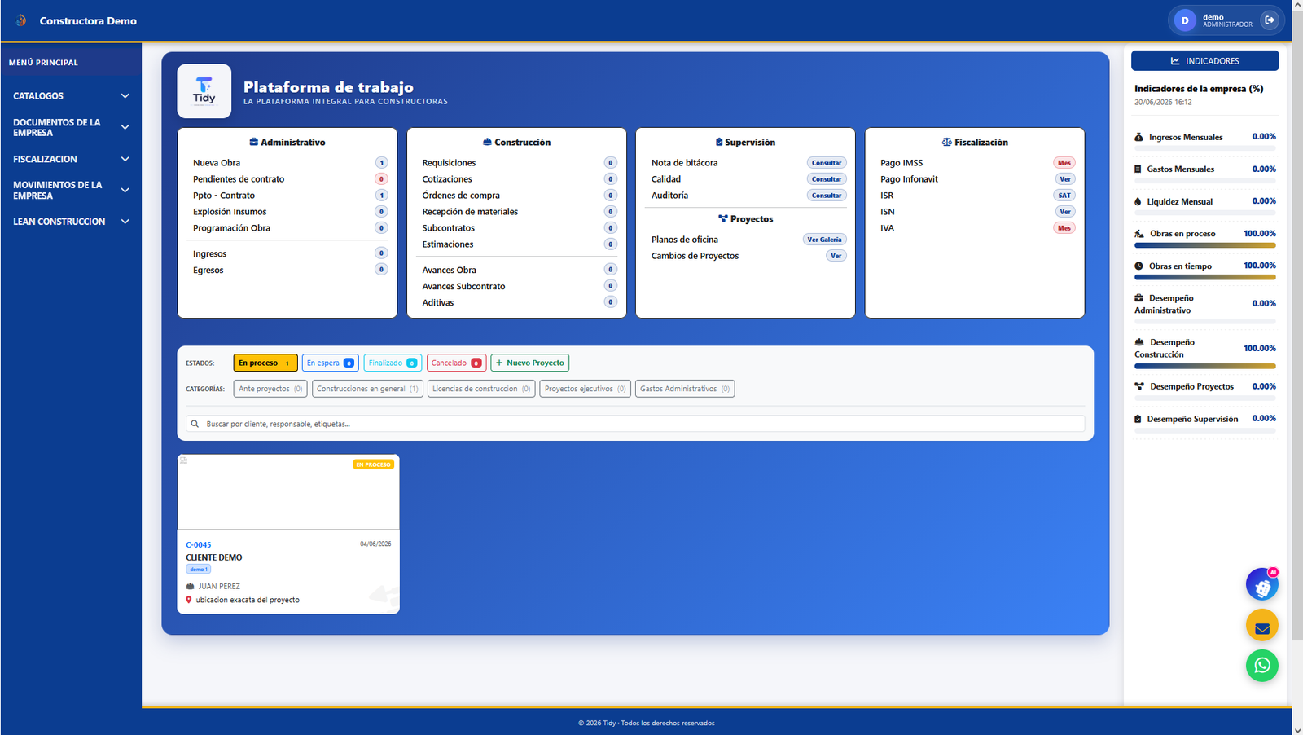The width and height of the screenshot is (1303, 735).
Task: Click the Desempeño Proyectos diagram icon
Action: pos(1139,386)
